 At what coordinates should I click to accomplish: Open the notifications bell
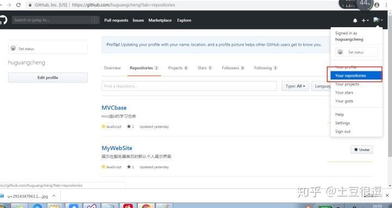click(x=355, y=21)
